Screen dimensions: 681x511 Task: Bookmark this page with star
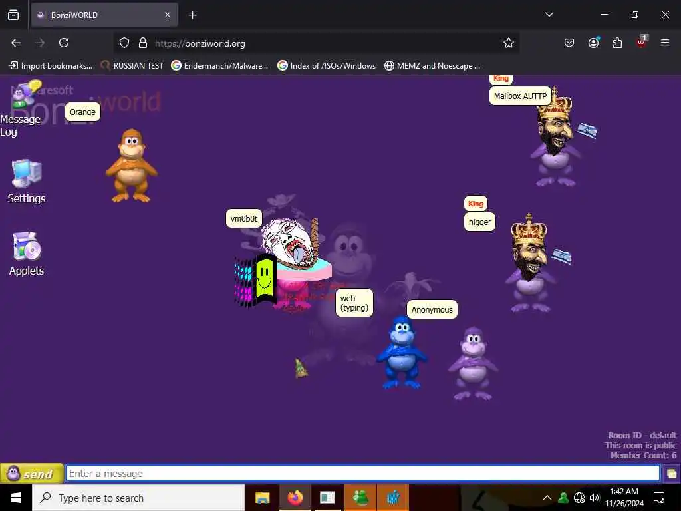coord(509,43)
